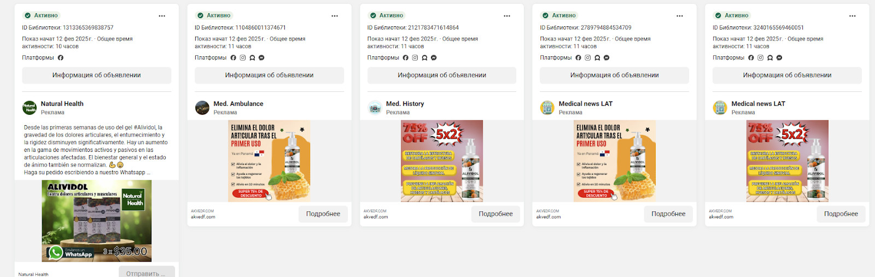The image size is (875, 277).
Task: Click Audience Network icon in Med. History card
Action: pos(424,57)
